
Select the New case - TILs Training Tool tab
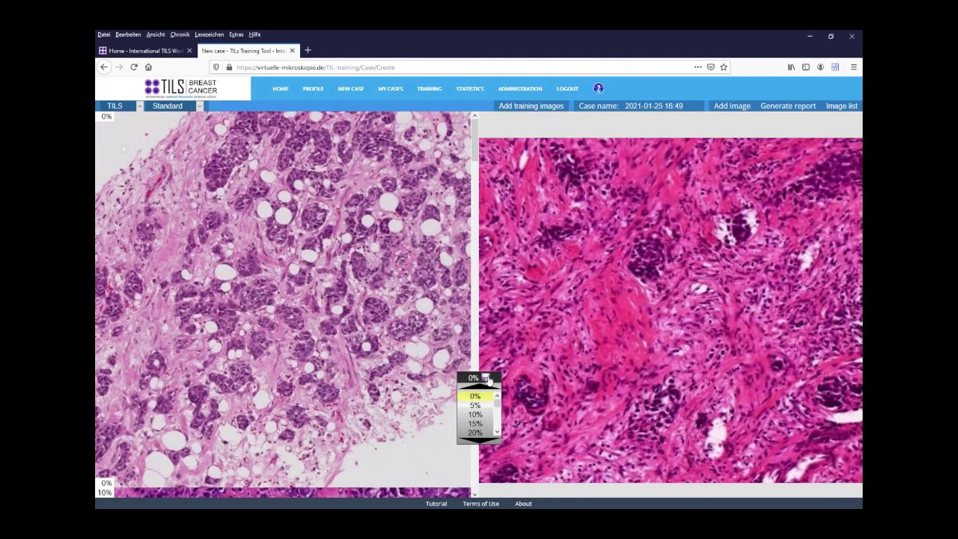click(243, 50)
